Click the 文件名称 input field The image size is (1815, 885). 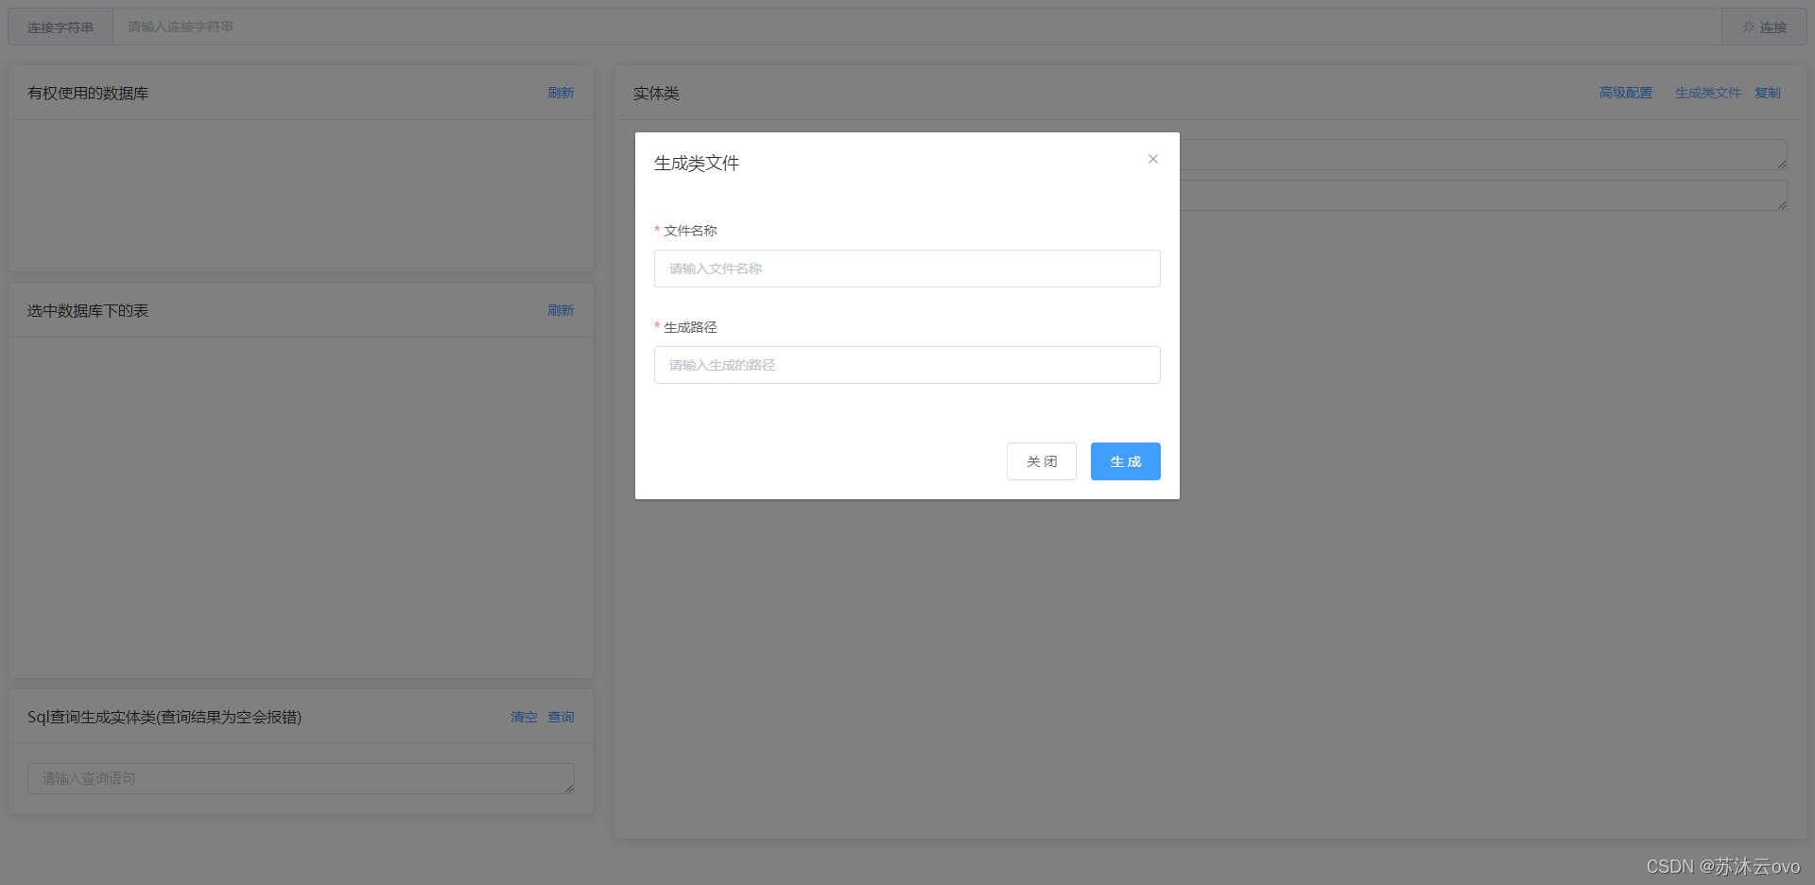tap(907, 269)
